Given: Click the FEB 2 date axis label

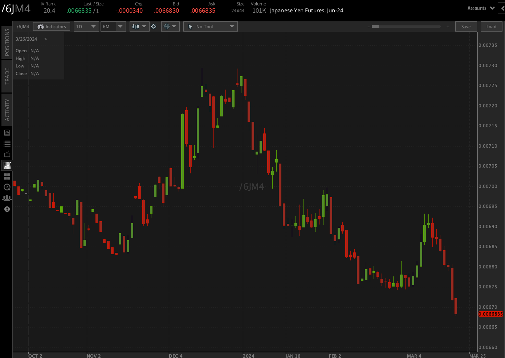Looking at the screenshot, I should click(x=335, y=355).
